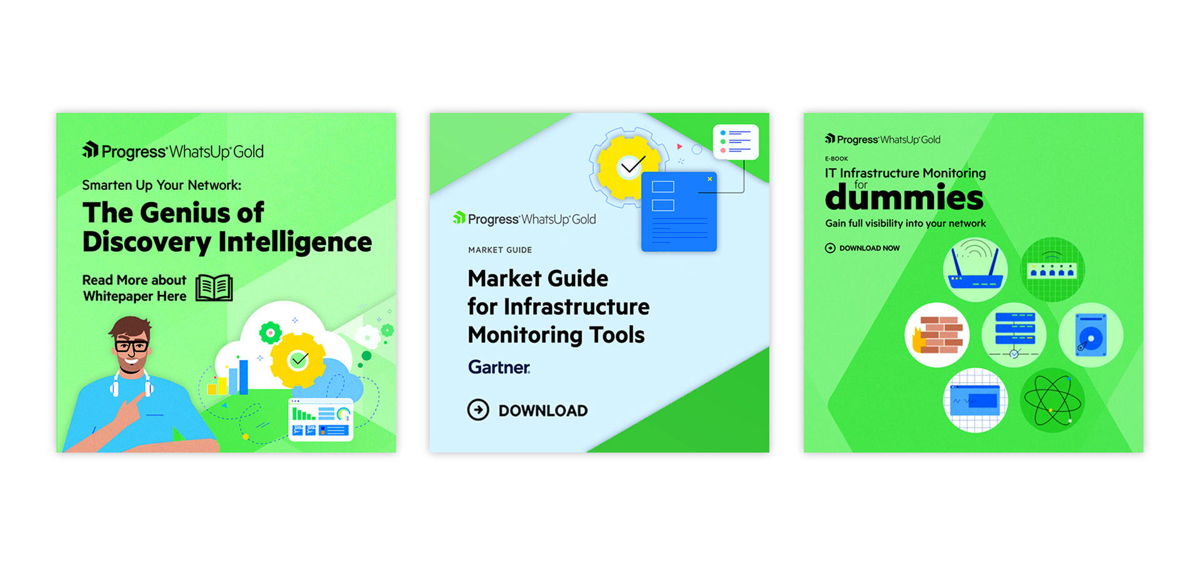Screen dimensions: 1200x565
Task: Click the circled arrow icon beside DOWNLOAD NOW
Action: coord(830,248)
